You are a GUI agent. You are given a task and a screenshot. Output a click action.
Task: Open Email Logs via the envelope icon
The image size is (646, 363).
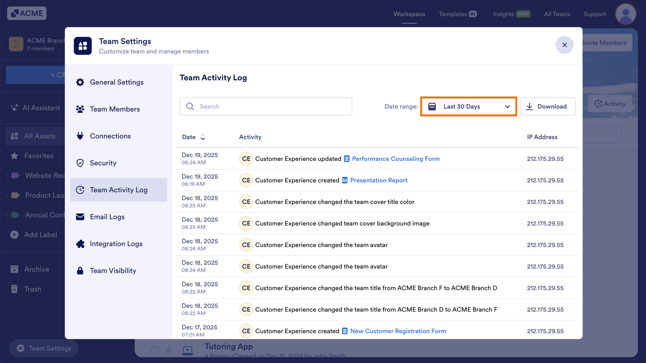pyautogui.click(x=80, y=217)
